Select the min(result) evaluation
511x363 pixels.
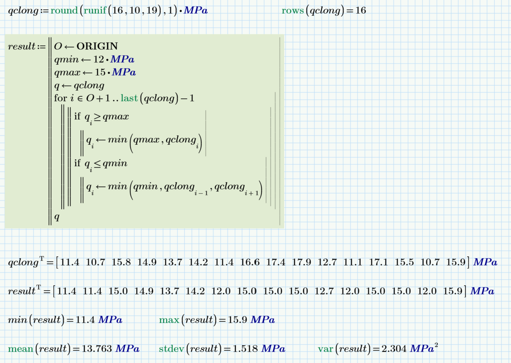click(64, 320)
